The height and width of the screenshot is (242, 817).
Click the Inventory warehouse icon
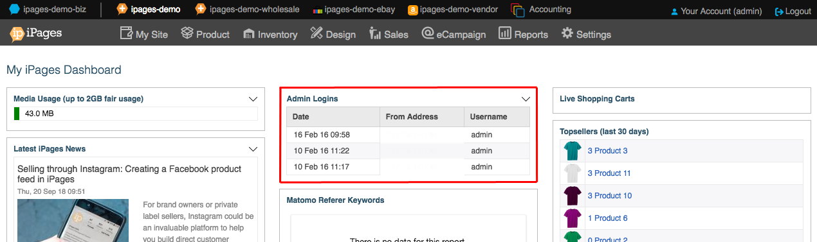tap(249, 33)
